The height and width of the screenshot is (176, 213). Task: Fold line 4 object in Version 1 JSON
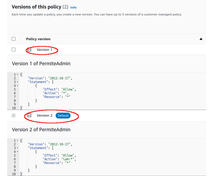tap(17, 86)
